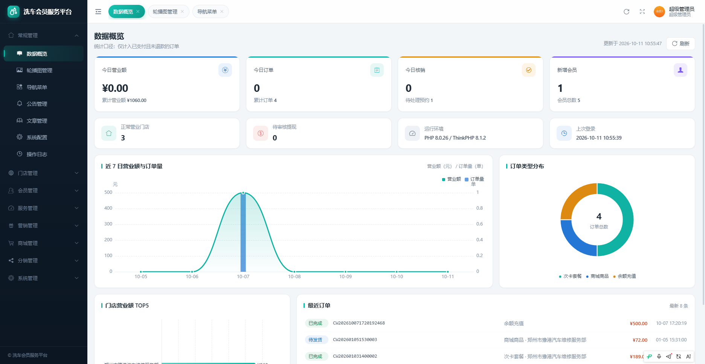The height and width of the screenshot is (364, 705).
Task: Collapse the 常规管理 menu group
Action: pyautogui.click(x=44, y=35)
